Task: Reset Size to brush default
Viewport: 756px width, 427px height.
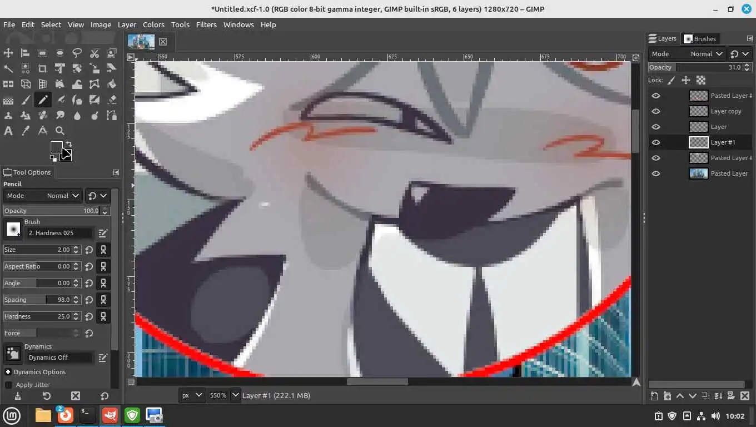Action: pos(89,250)
